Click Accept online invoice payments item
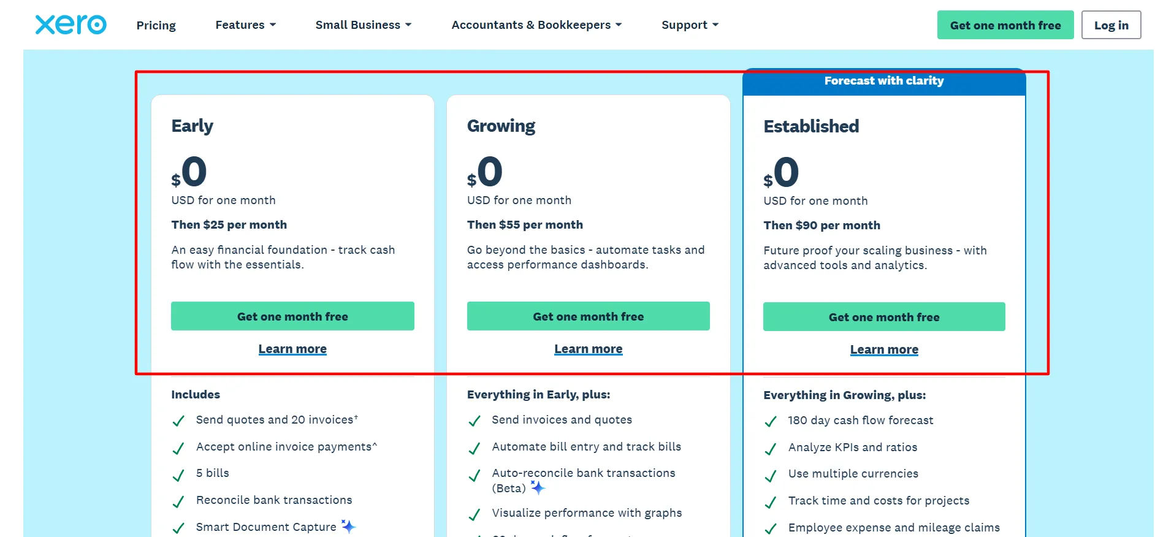 [x=286, y=447]
